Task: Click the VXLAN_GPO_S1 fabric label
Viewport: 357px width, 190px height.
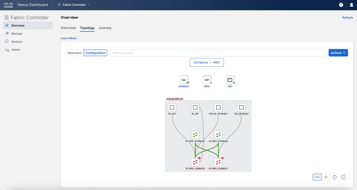Action: [175, 99]
